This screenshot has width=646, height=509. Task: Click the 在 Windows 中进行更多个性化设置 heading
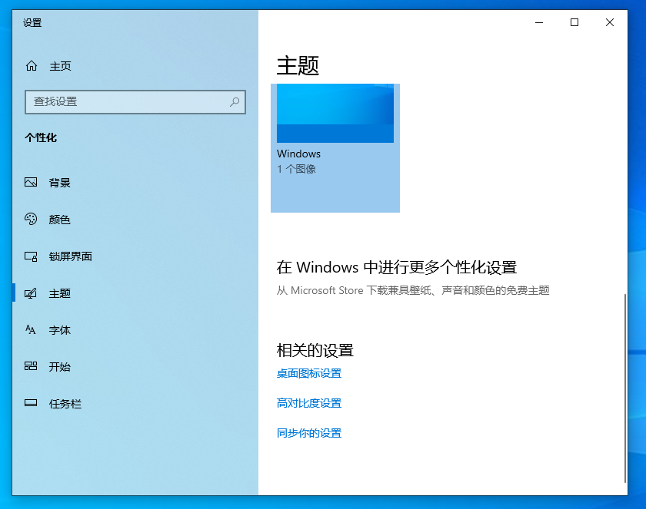coord(396,267)
